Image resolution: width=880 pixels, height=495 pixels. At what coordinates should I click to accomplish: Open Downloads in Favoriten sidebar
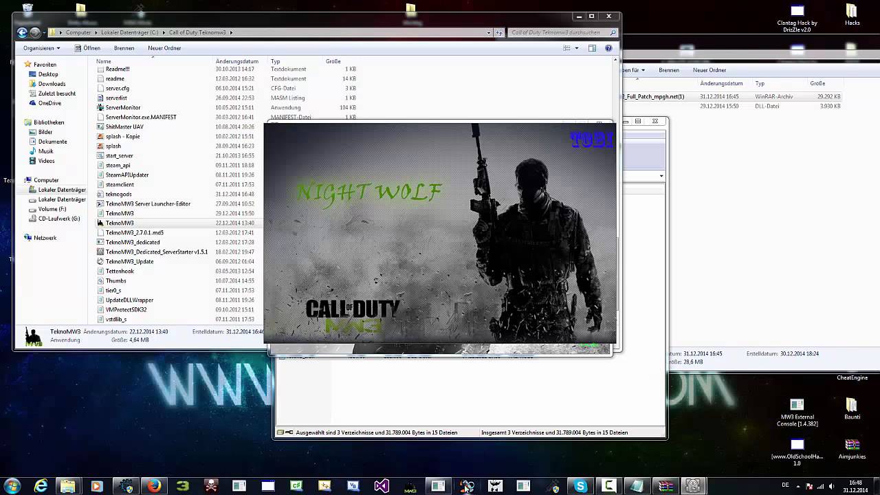[x=52, y=84]
